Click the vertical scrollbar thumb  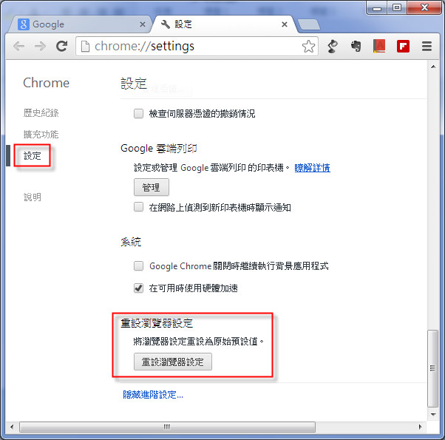[432, 368]
